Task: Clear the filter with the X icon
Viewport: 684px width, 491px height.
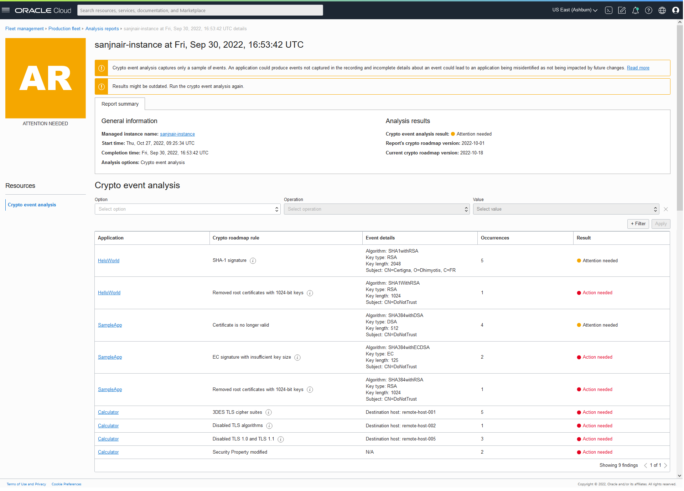Action: tap(666, 209)
